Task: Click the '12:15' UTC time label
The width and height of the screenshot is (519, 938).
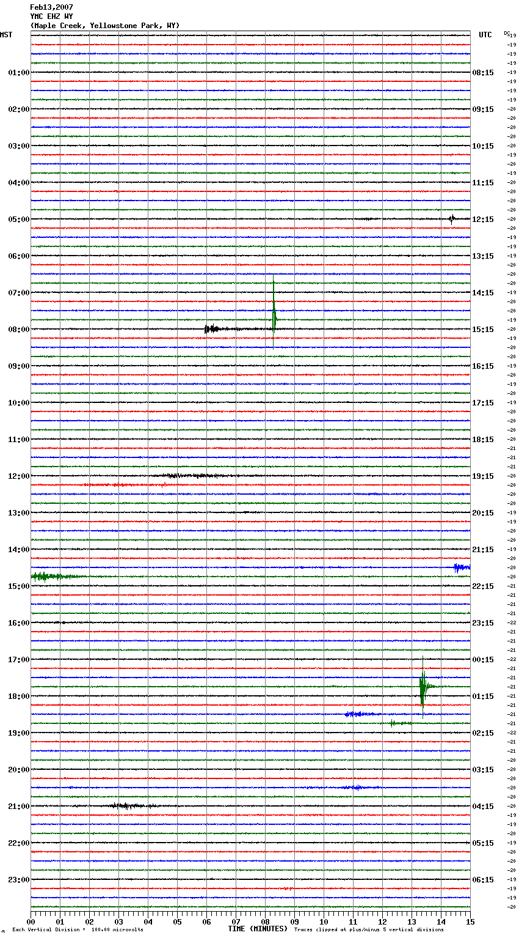Action: (483, 220)
